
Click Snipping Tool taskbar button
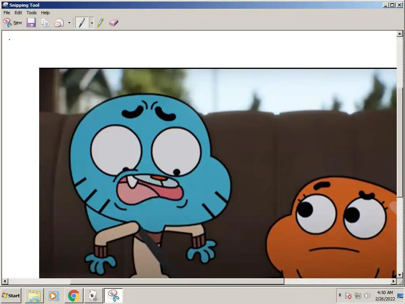pos(113,296)
